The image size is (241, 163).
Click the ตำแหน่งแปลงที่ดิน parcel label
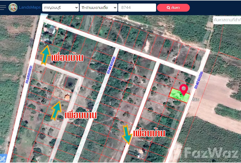point(183,100)
